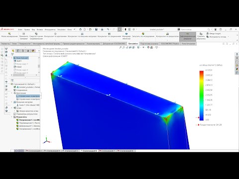The image size is (239, 179).
Task: Click the Open file icon
Action: tap(90, 29)
